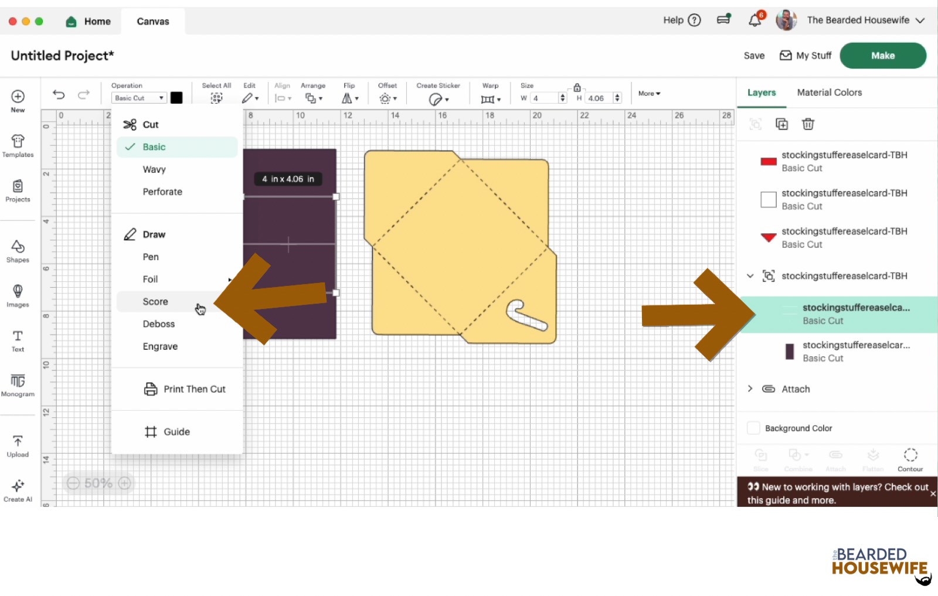Choose Score from the operation menu

(x=155, y=301)
